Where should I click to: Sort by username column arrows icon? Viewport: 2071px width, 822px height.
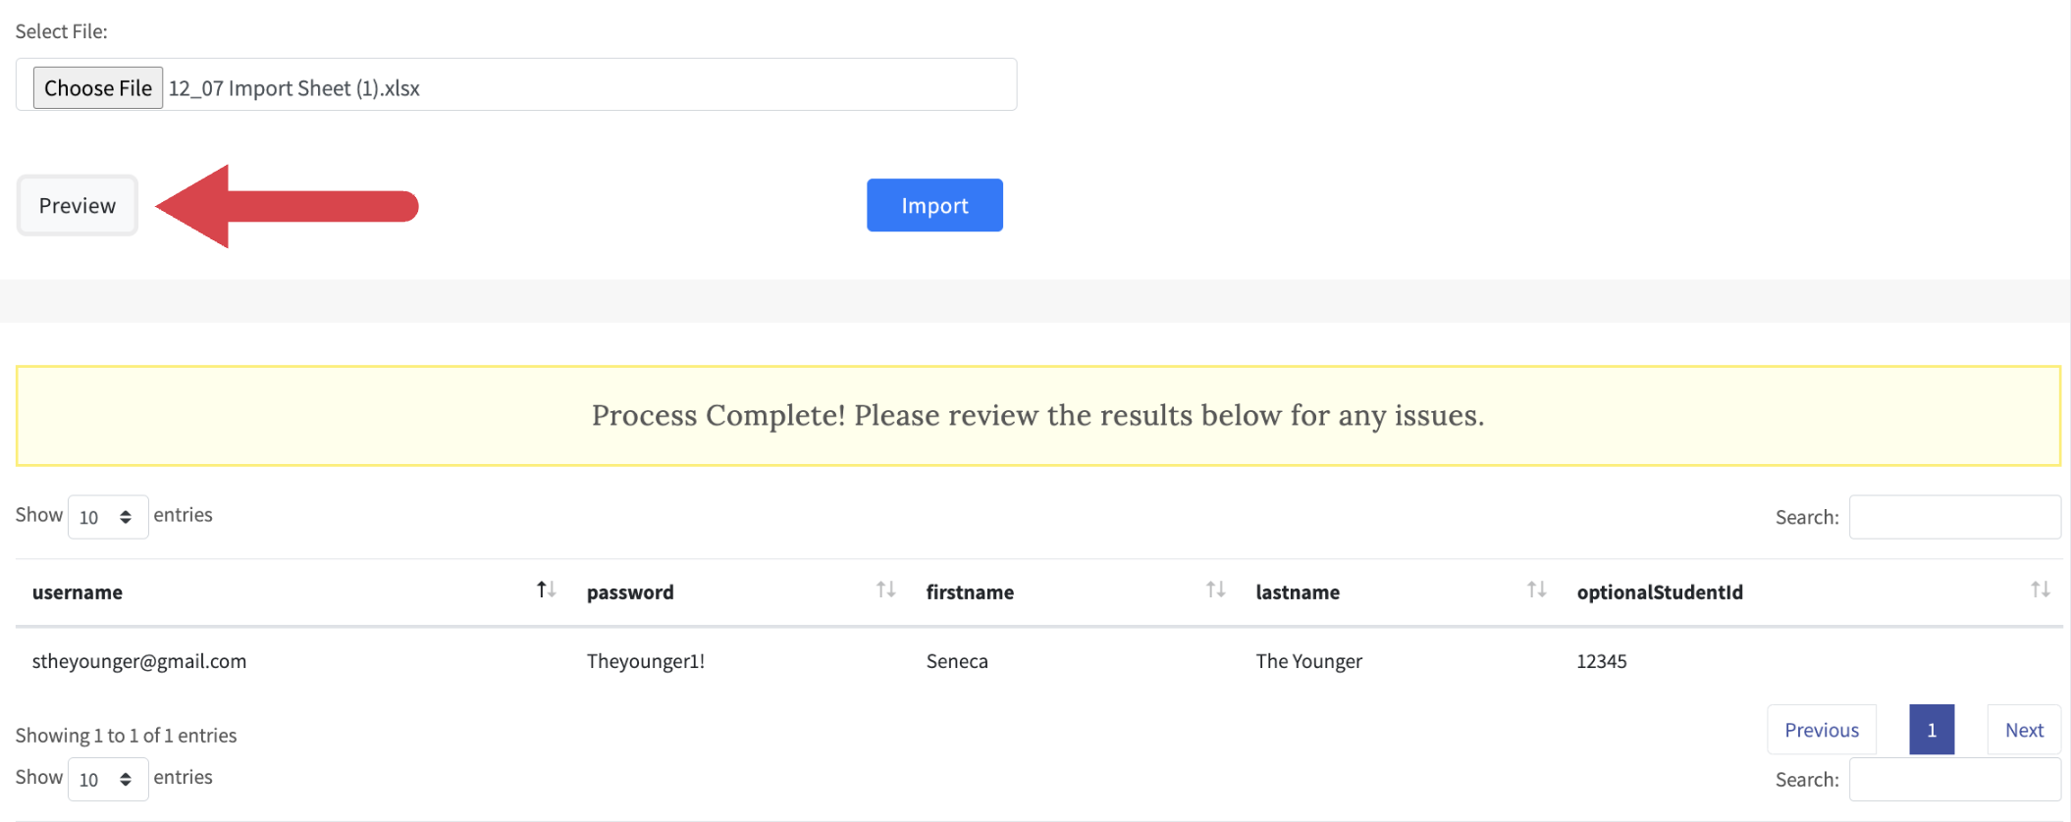click(546, 591)
